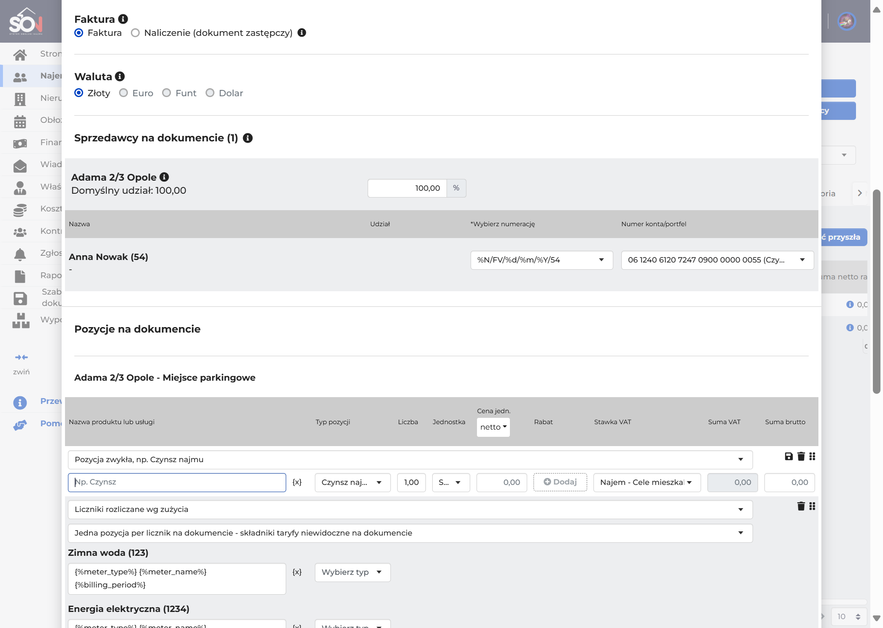Open Raporty item in the sidebar menu
Viewport: 883px width, 628px height.
pos(31,276)
